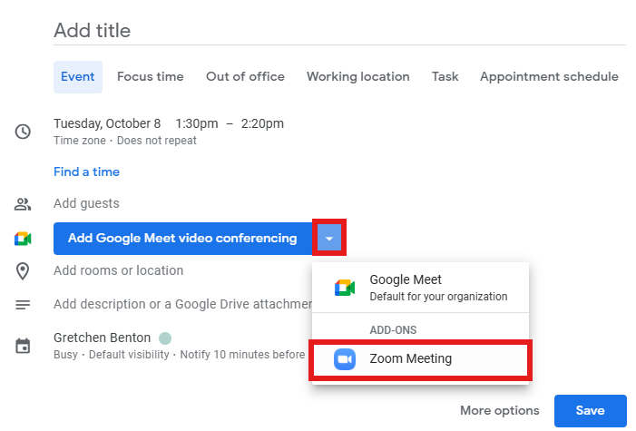
Task: Select Google Meet from the conferencing menu
Action: click(x=421, y=288)
